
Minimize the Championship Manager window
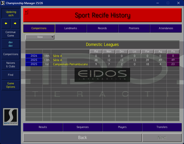[x=158, y=3]
